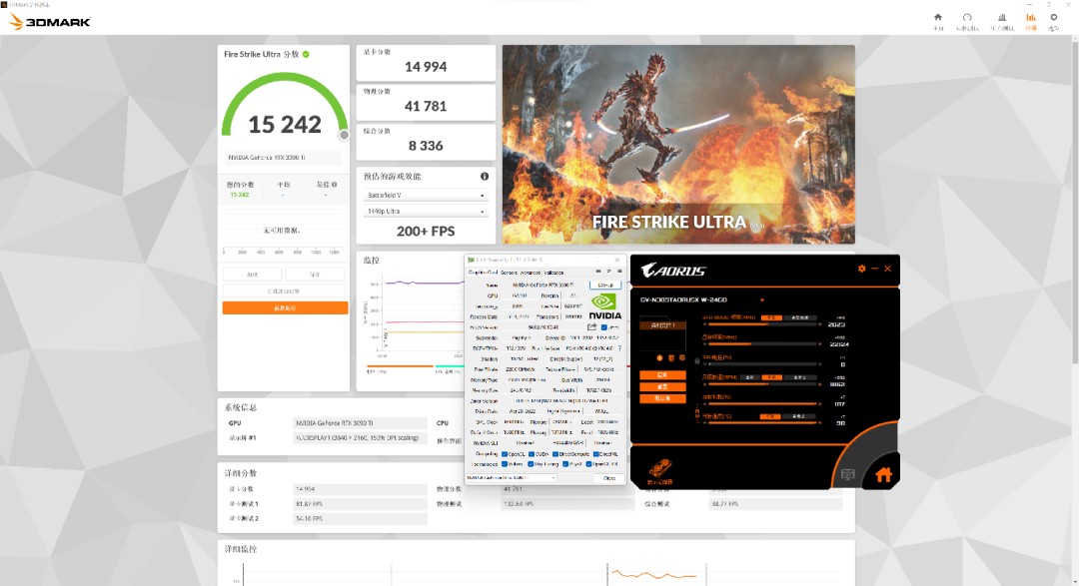Click the GPU name field in 3DMark system info
Image resolution: width=1079 pixels, height=586 pixels.
point(360,423)
